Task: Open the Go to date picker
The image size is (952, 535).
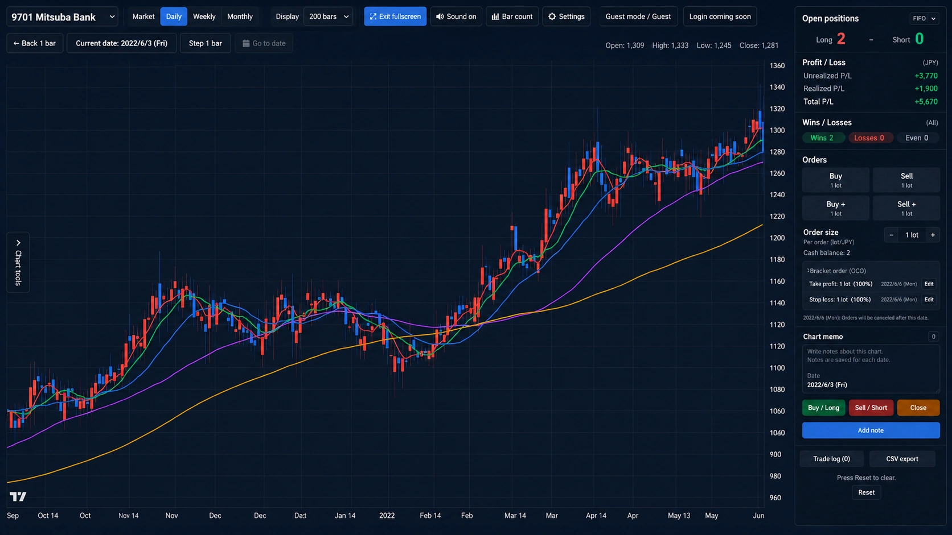Action: pyautogui.click(x=264, y=43)
